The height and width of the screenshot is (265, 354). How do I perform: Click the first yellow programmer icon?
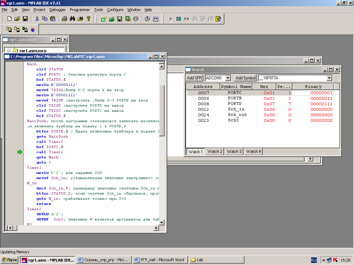pos(9,30)
